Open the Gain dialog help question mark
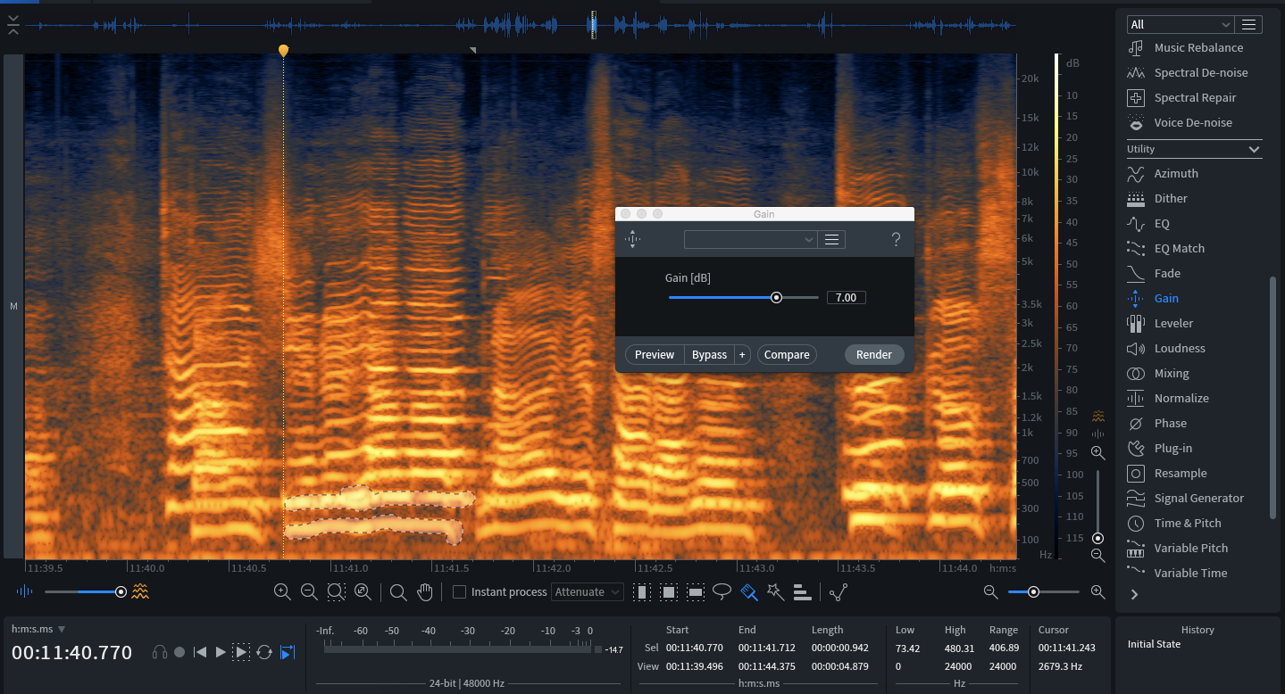This screenshot has width=1285, height=694. (x=896, y=239)
